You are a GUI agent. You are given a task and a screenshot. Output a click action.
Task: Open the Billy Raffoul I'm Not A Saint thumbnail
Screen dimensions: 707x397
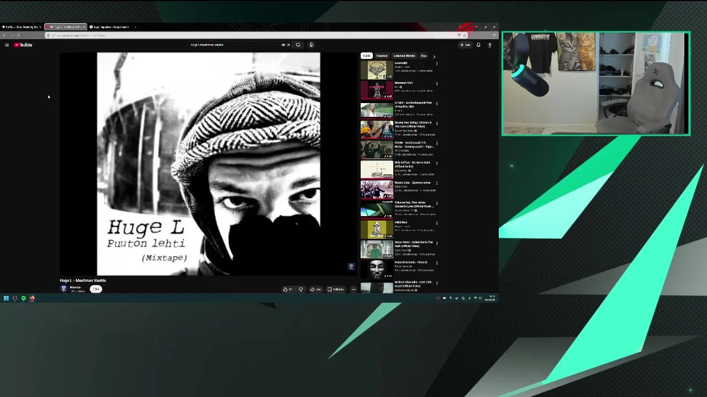(377, 169)
